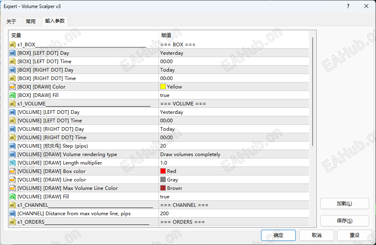Viewport: 376px width, 245px height.
Task: Click the integer icon for [VOLUME] [LEFT DOT] Day
Action: point(13,112)
